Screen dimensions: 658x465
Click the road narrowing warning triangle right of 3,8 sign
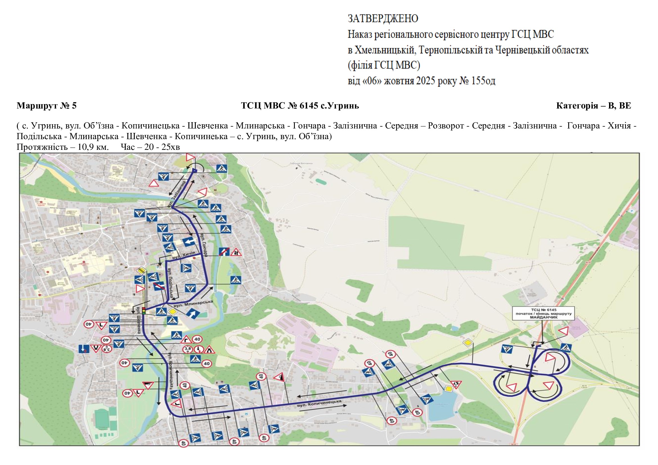pos(209,350)
